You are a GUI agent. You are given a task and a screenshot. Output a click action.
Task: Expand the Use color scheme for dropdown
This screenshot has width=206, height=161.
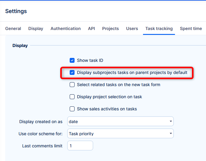pos(120,134)
